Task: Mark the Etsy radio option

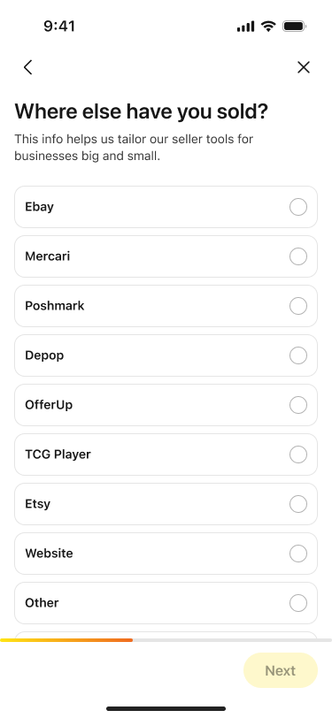Action: click(298, 504)
